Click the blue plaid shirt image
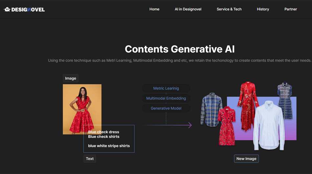 211,110
